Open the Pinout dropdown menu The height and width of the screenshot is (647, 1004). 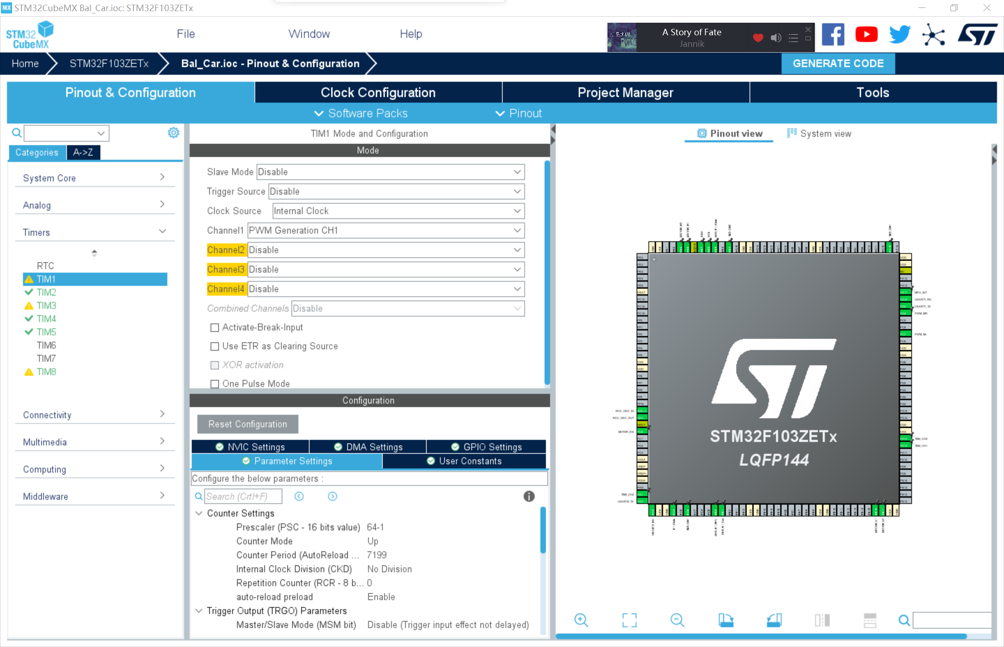click(518, 113)
